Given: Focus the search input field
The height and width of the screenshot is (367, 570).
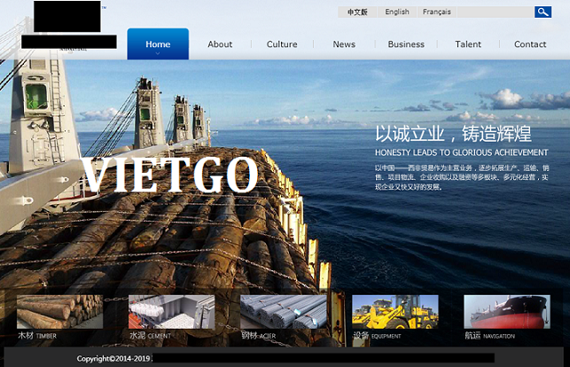Looking at the screenshot, I should [496, 12].
